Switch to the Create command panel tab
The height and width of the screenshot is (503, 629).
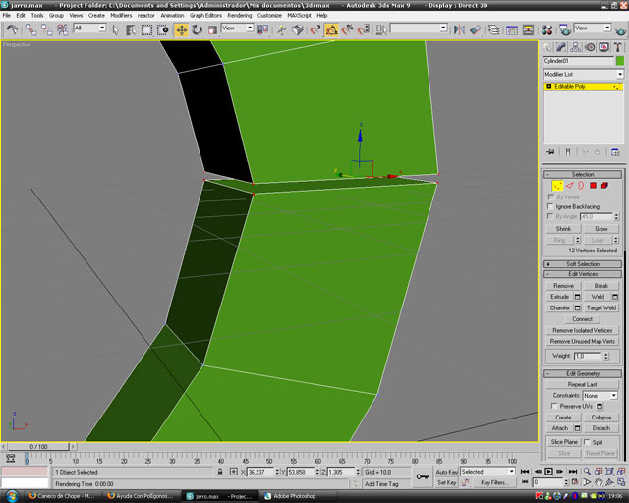(x=547, y=47)
